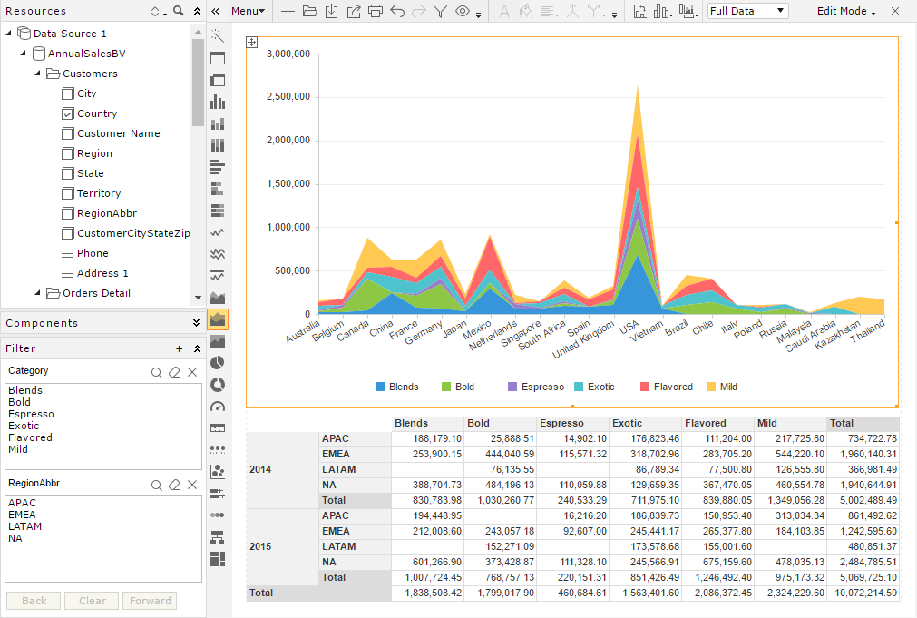The image size is (917, 618).
Task: Open the filter funnel icon in toolbar
Action: pyautogui.click(x=441, y=11)
